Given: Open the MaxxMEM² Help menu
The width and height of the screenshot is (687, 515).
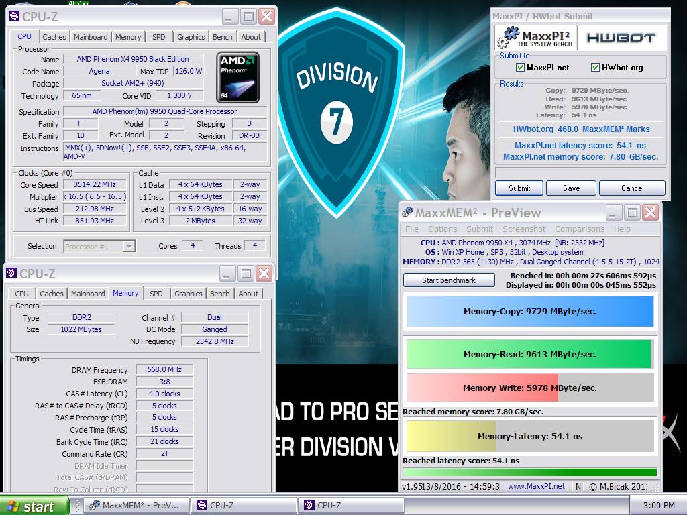Looking at the screenshot, I should pos(622,229).
